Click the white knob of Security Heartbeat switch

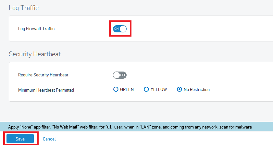[x=117, y=75]
